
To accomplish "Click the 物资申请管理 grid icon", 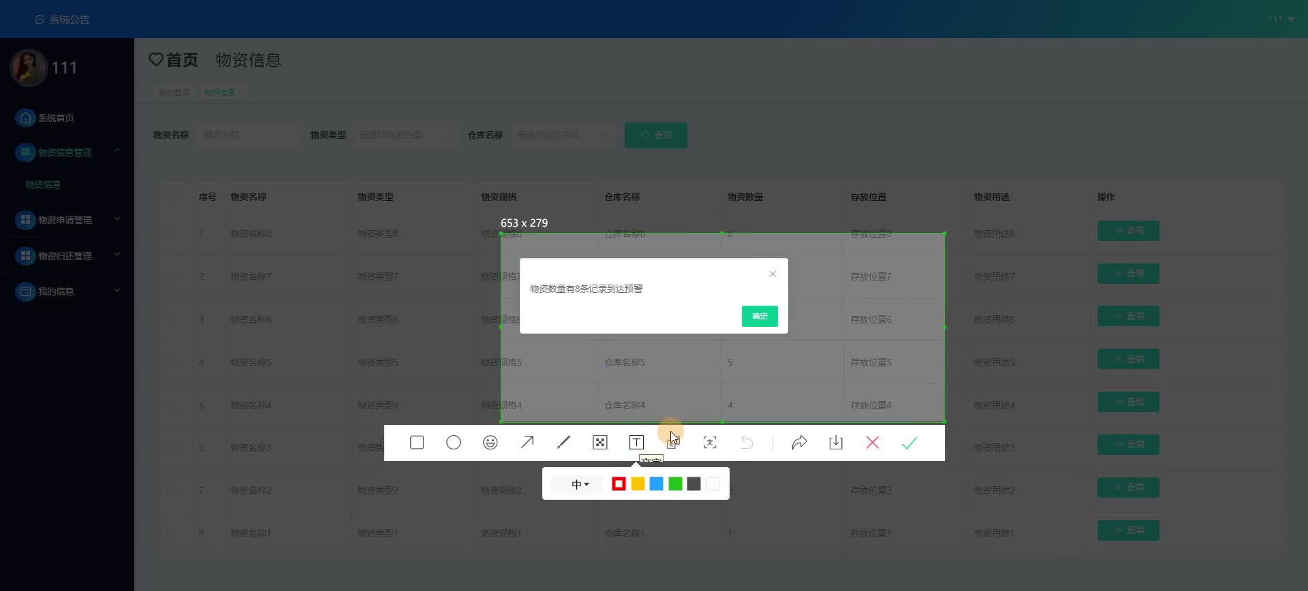I will click(x=25, y=220).
